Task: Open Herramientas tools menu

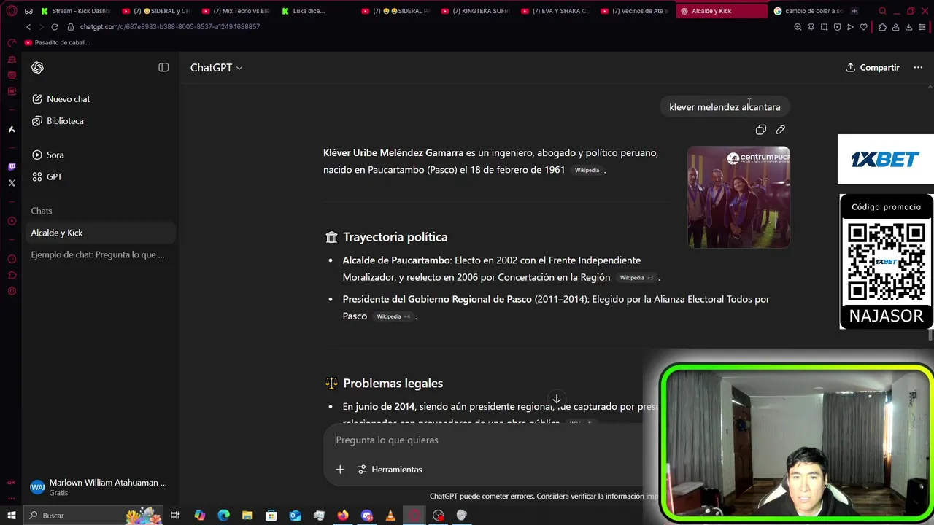Action: point(390,470)
